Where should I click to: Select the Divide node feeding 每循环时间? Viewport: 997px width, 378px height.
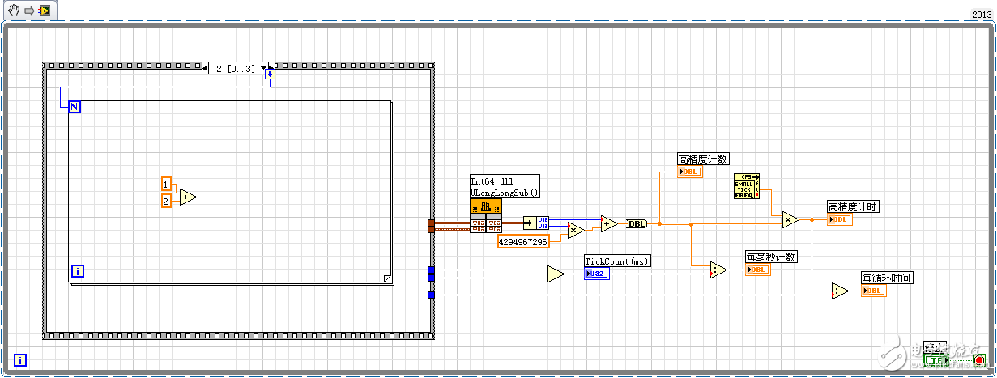pyautogui.click(x=840, y=291)
